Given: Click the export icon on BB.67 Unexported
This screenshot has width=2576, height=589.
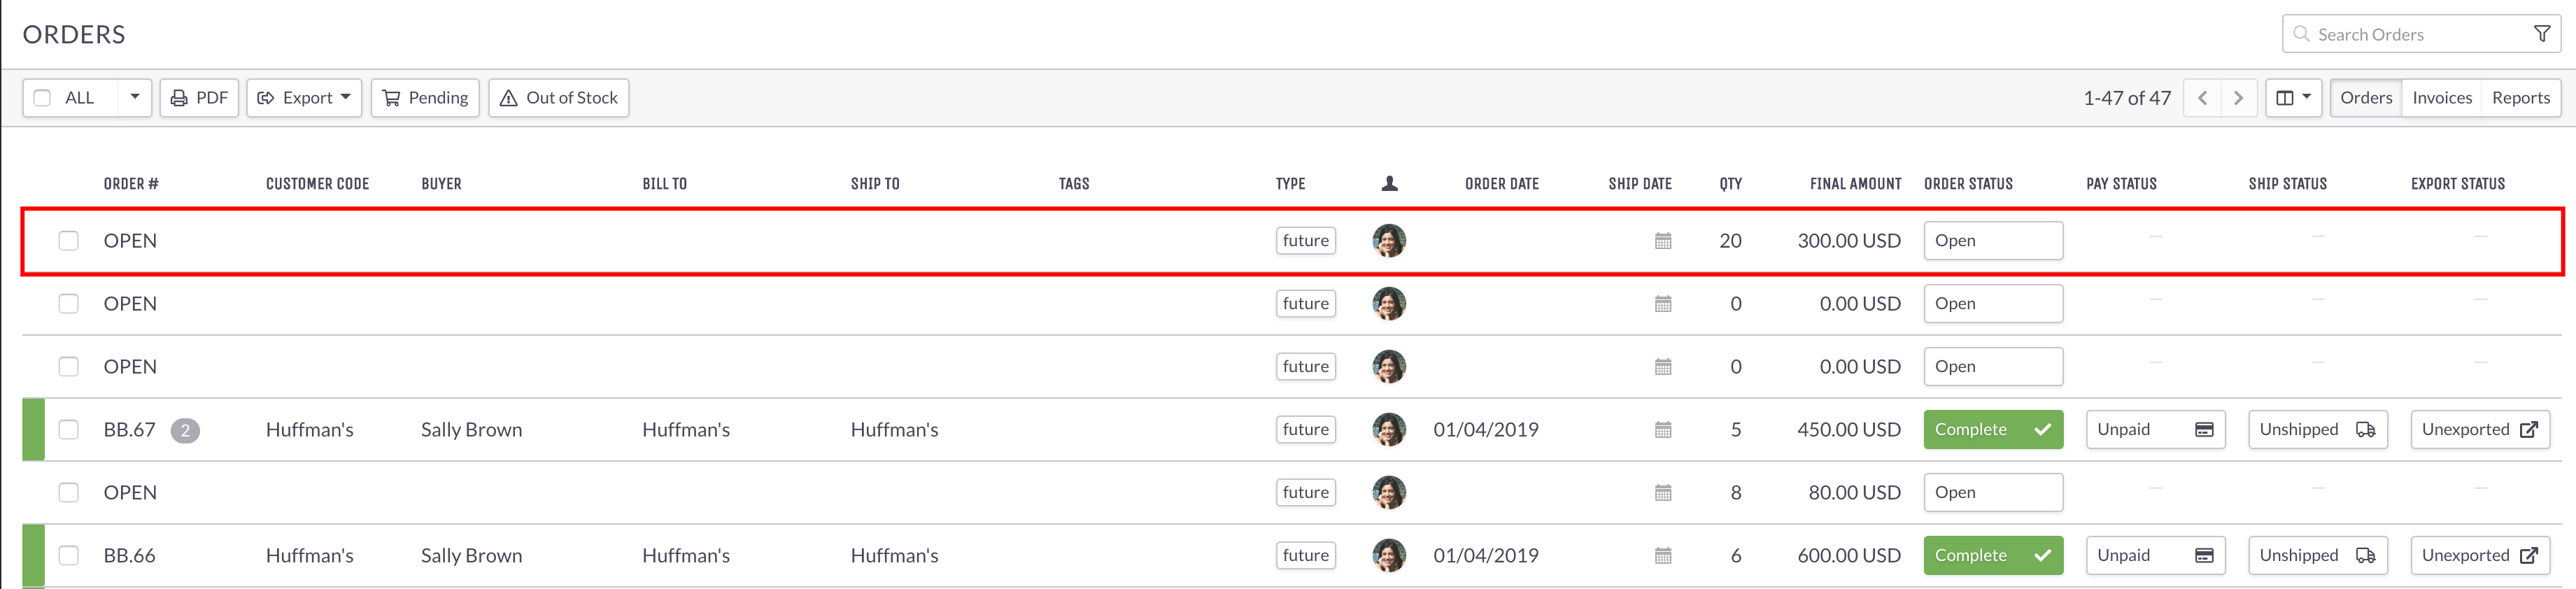Looking at the screenshot, I should click(2528, 430).
